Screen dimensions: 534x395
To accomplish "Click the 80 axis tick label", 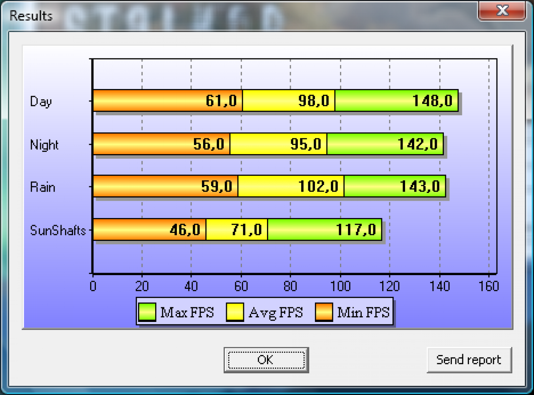I will [x=290, y=286].
